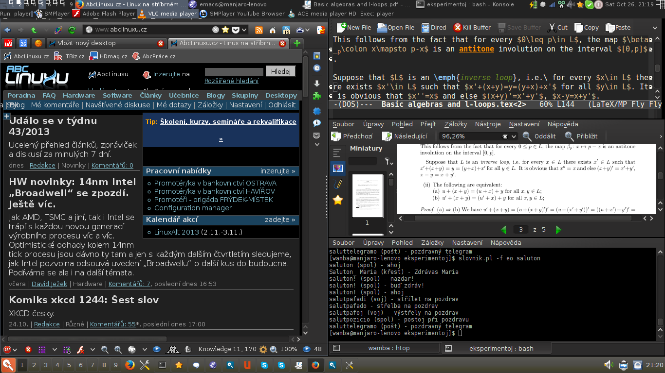Image resolution: width=665 pixels, height=373 pixels.
Task: Open Okular bookmarks star sidebar icon
Action: tap(337, 200)
